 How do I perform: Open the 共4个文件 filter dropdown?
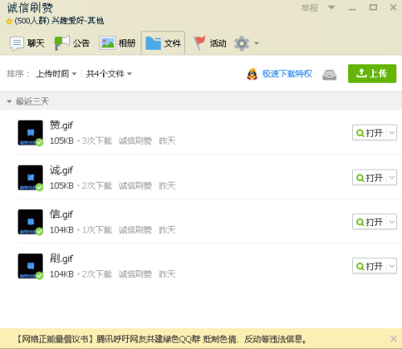(109, 73)
